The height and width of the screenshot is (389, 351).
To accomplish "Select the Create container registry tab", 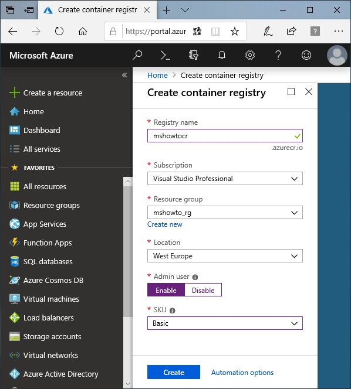I will (97, 10).
